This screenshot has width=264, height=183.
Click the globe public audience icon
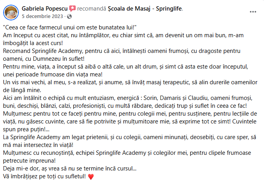70,16
